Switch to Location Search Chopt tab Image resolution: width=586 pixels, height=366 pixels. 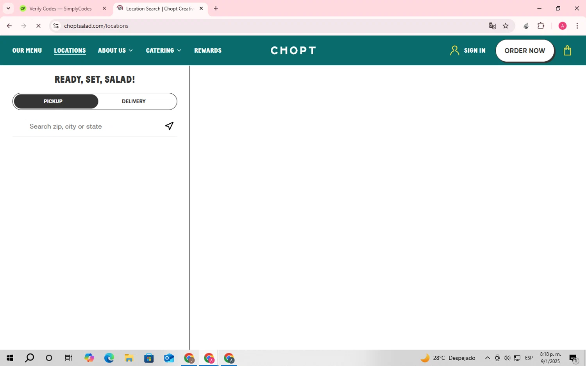159,9
